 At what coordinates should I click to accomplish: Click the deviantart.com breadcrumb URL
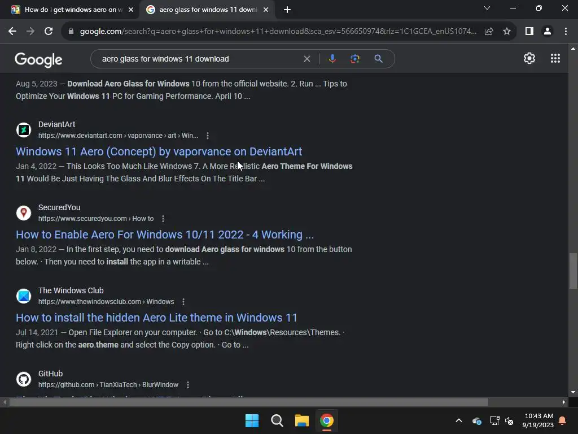119,136
